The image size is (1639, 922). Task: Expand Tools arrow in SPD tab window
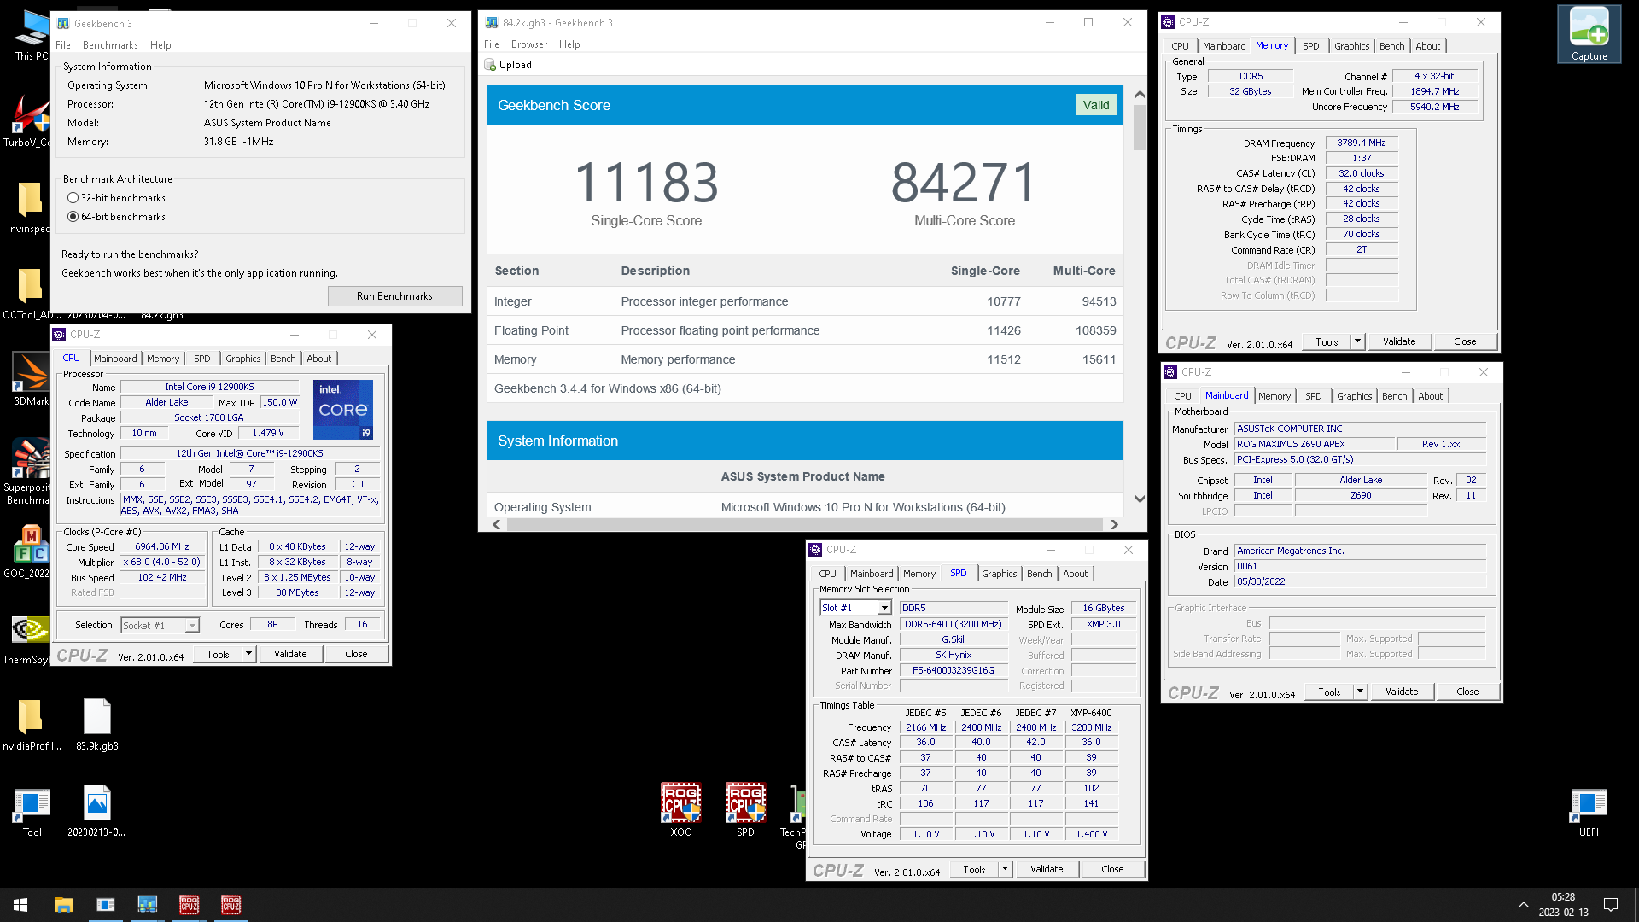click(x=1005, y=869)
